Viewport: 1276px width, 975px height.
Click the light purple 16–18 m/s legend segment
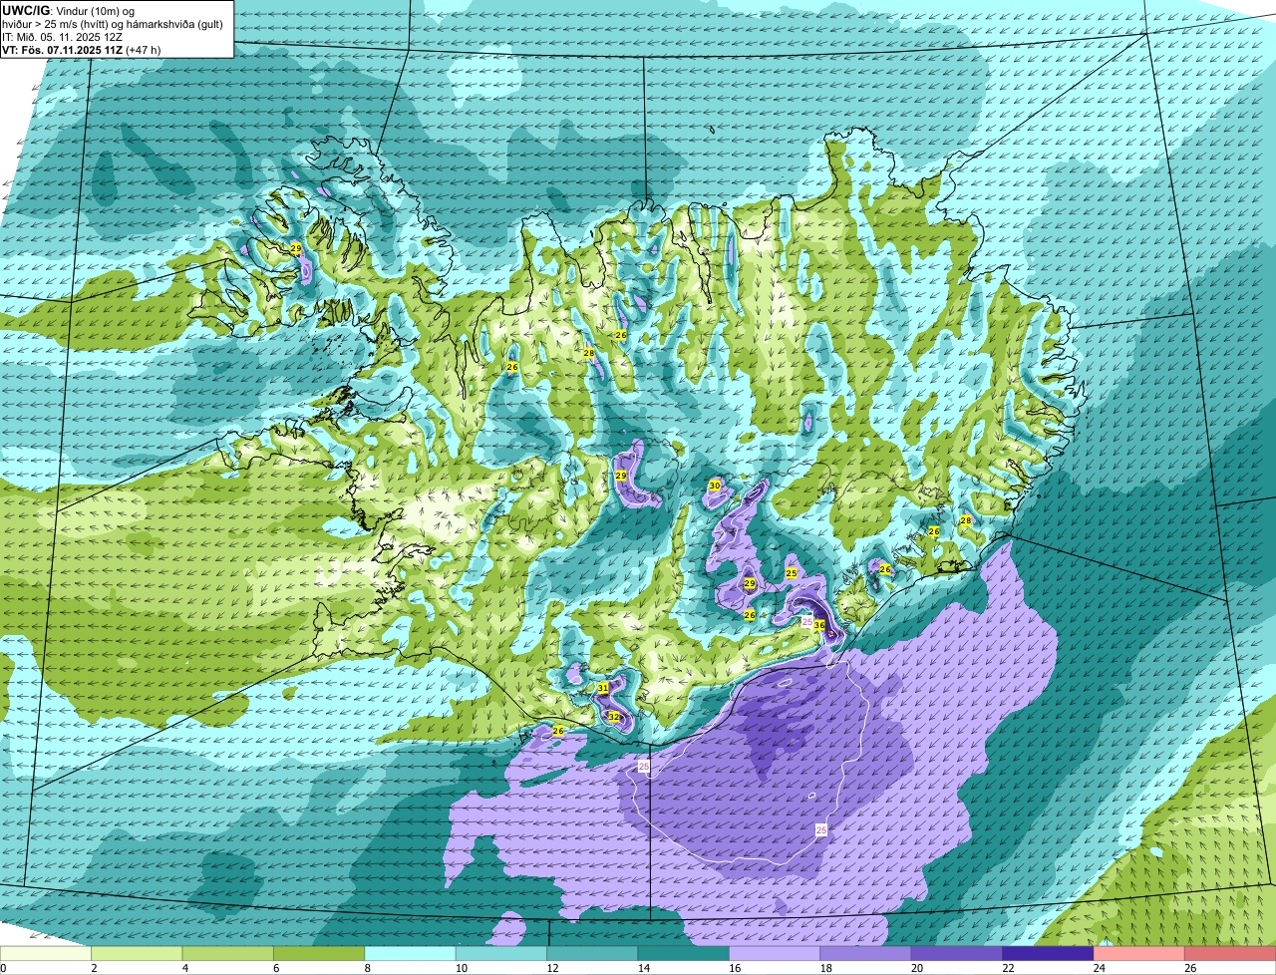coord(775,953)
